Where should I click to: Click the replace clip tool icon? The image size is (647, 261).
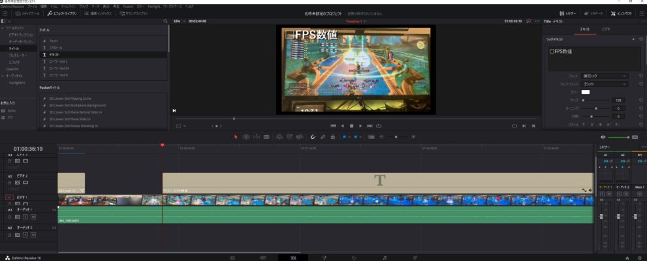[x=300, y=137]
